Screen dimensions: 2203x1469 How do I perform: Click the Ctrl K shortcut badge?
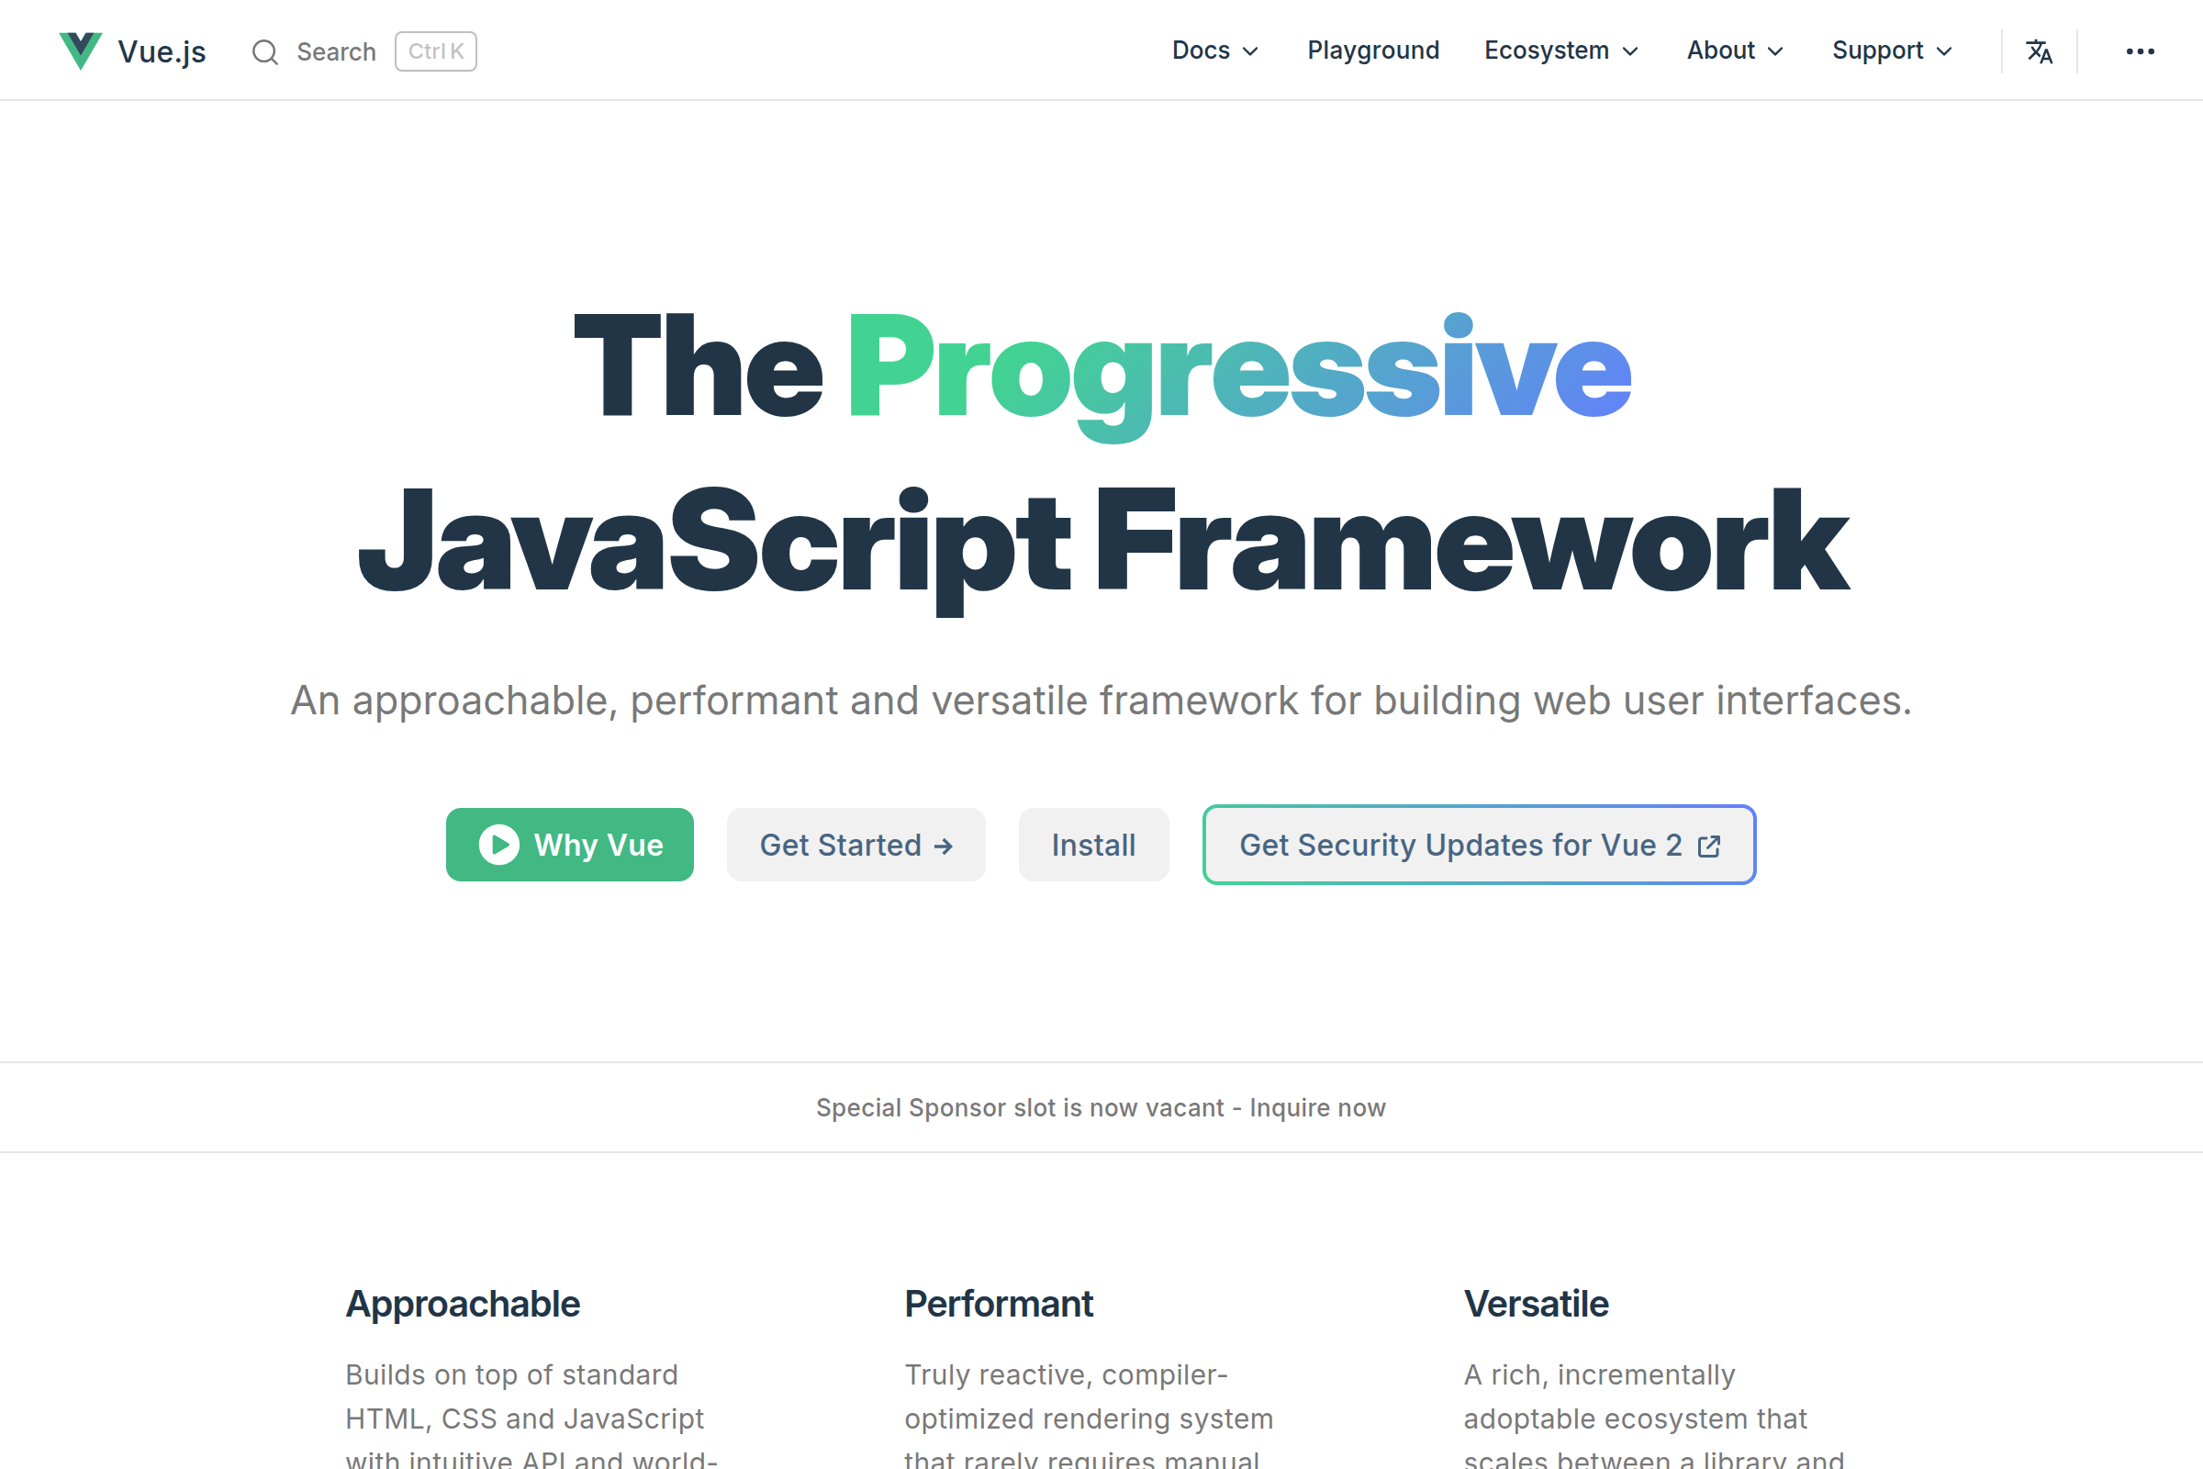[x=435, y=51]
